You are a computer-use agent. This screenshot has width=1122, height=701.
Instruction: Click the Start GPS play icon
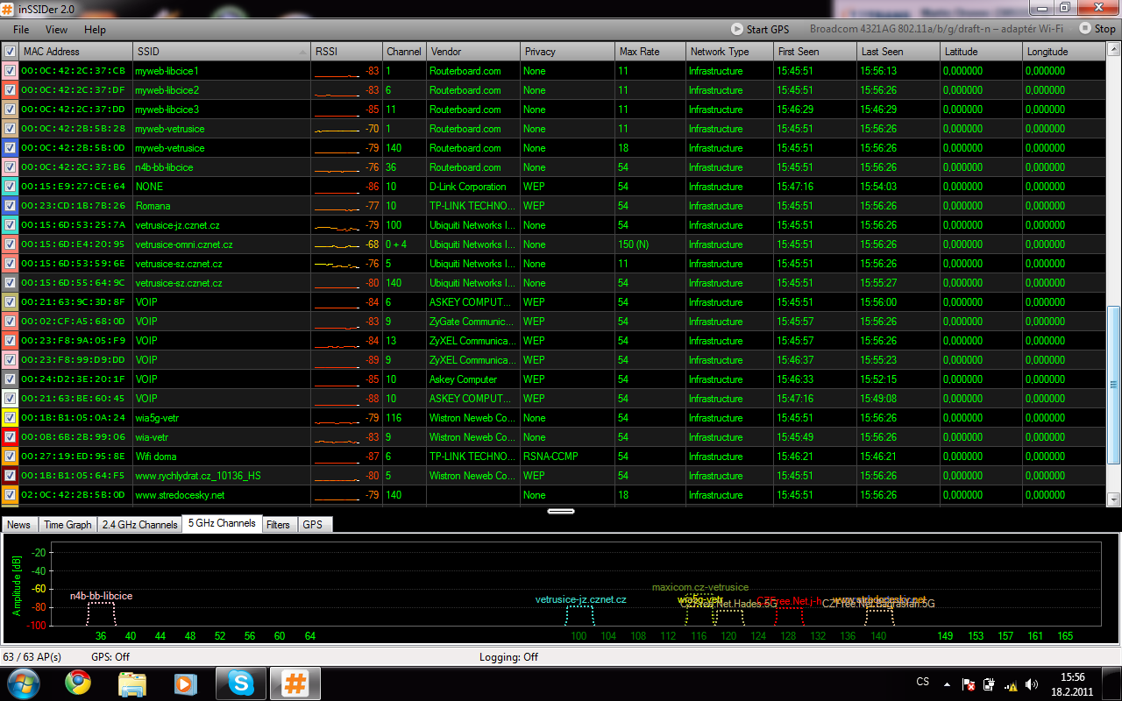click(x=737, y=29)
